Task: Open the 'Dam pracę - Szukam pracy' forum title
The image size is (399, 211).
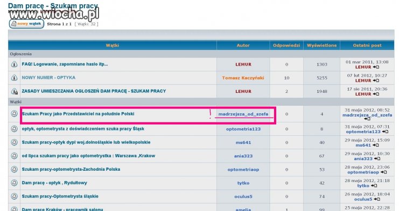Action: coord(53,5)
